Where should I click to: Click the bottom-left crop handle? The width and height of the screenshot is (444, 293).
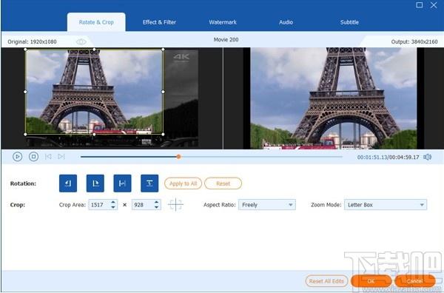pyautogui.click(x=25, y=134)
